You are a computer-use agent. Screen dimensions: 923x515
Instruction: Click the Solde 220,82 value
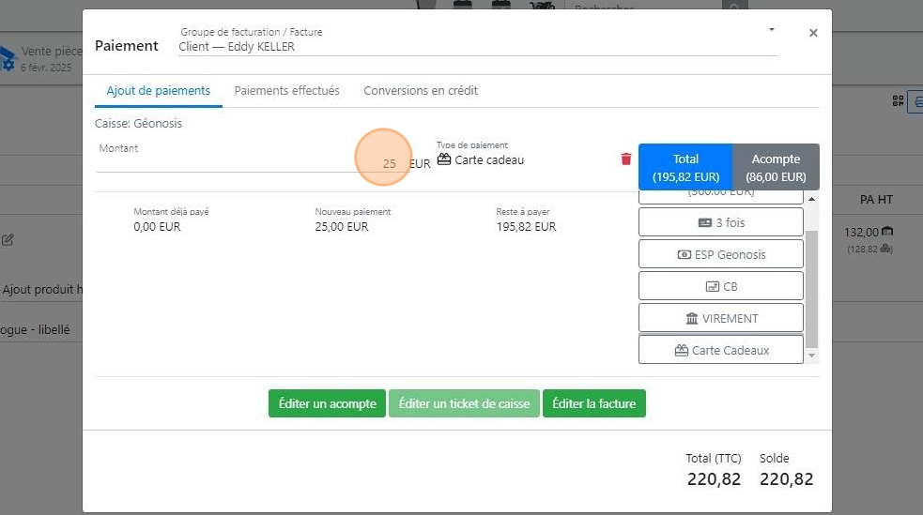point(786,479)
